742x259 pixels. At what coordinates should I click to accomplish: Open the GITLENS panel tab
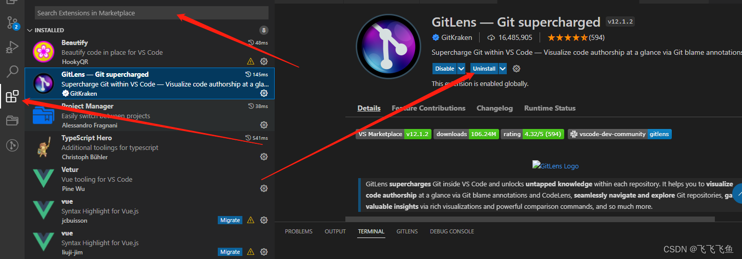click(407, 231)
